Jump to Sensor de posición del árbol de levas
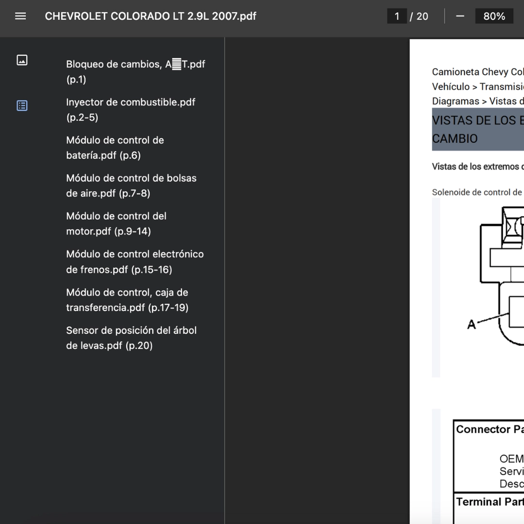Image resolution: width=524 pixels, height=524 pixels. pos(131,338)
